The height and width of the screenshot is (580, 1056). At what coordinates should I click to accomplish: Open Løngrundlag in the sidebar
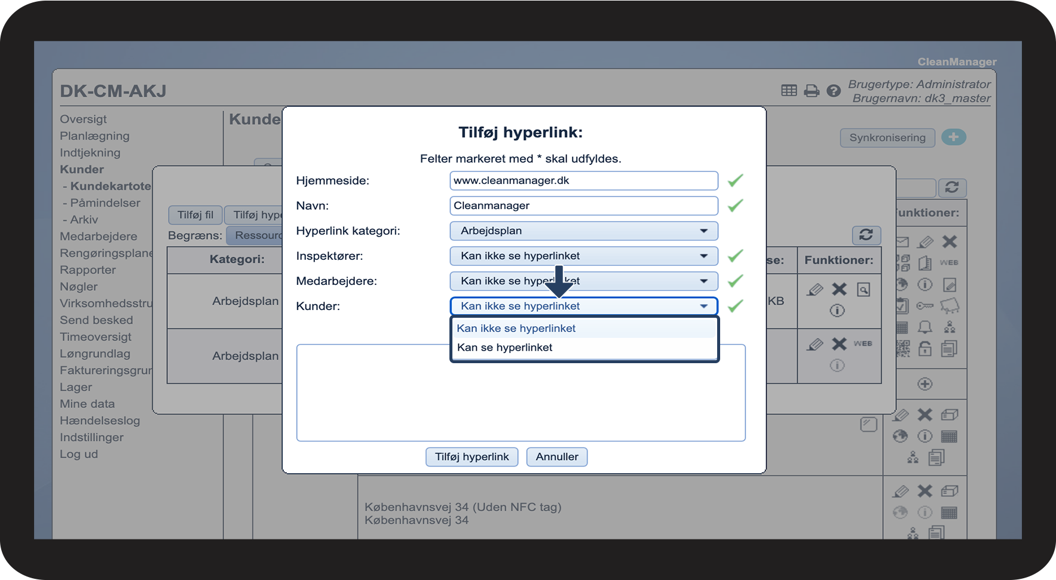click(x=95, y=353)
